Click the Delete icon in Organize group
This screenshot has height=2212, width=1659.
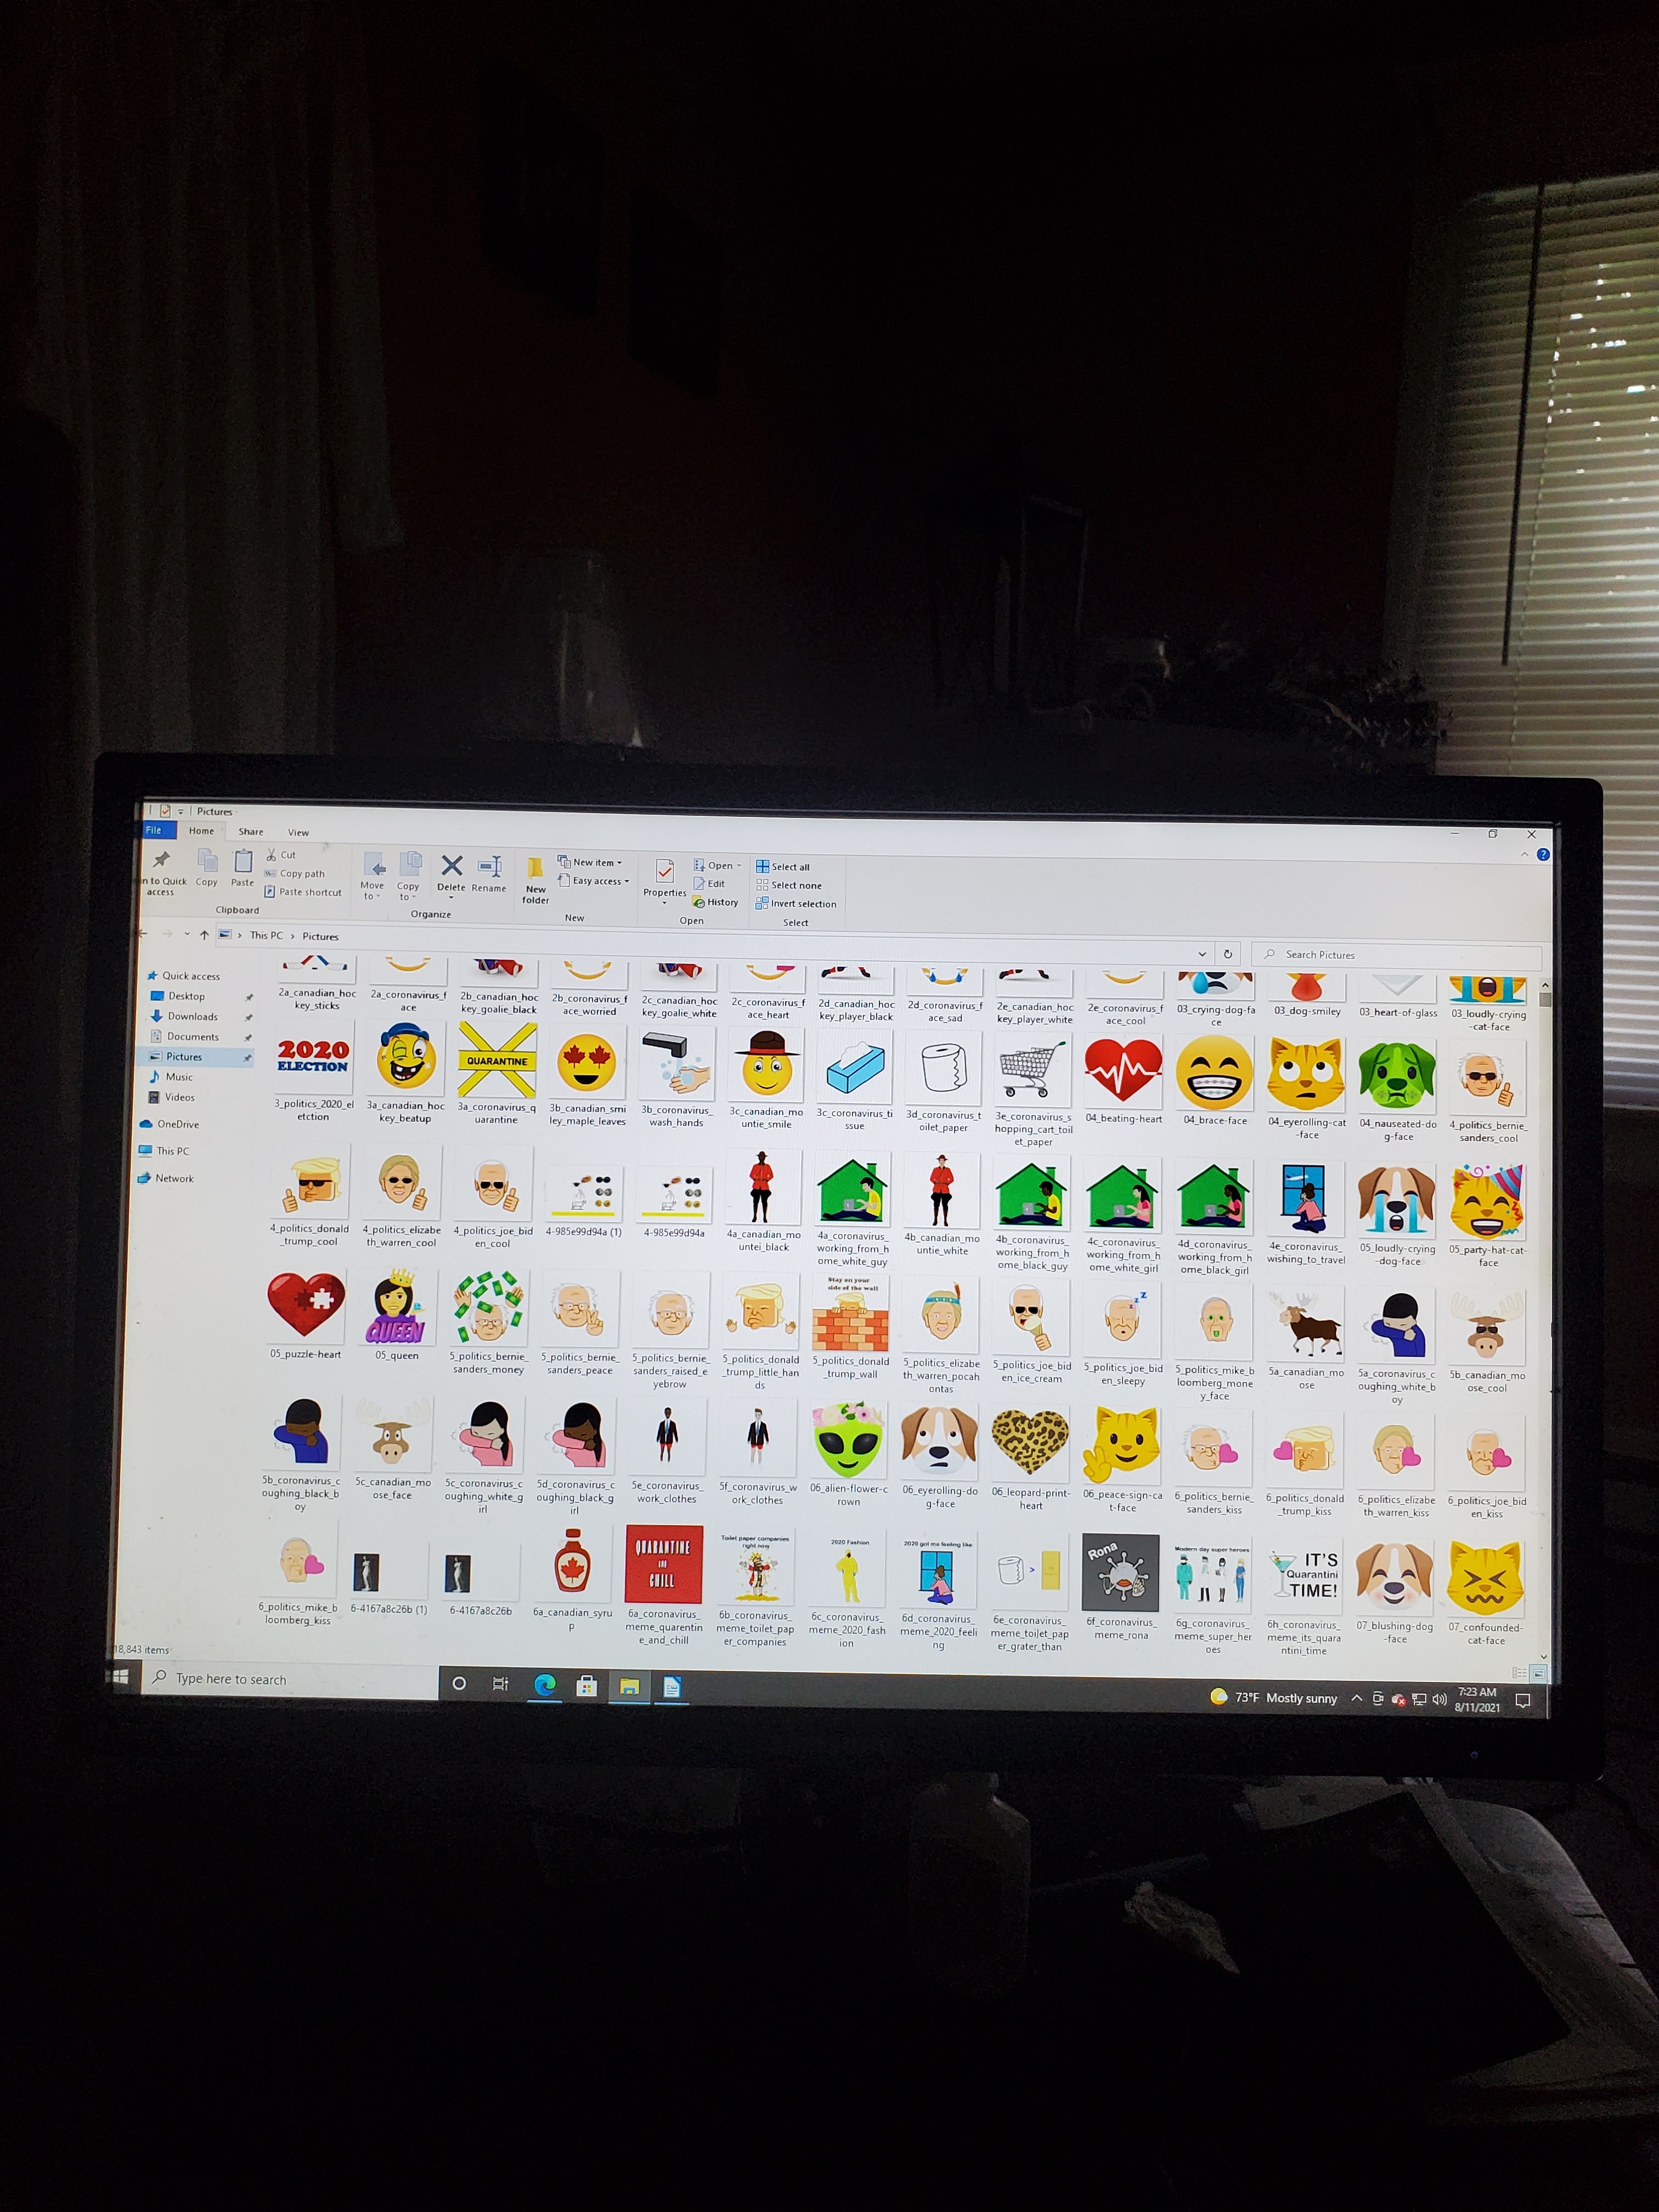[452, 866]
